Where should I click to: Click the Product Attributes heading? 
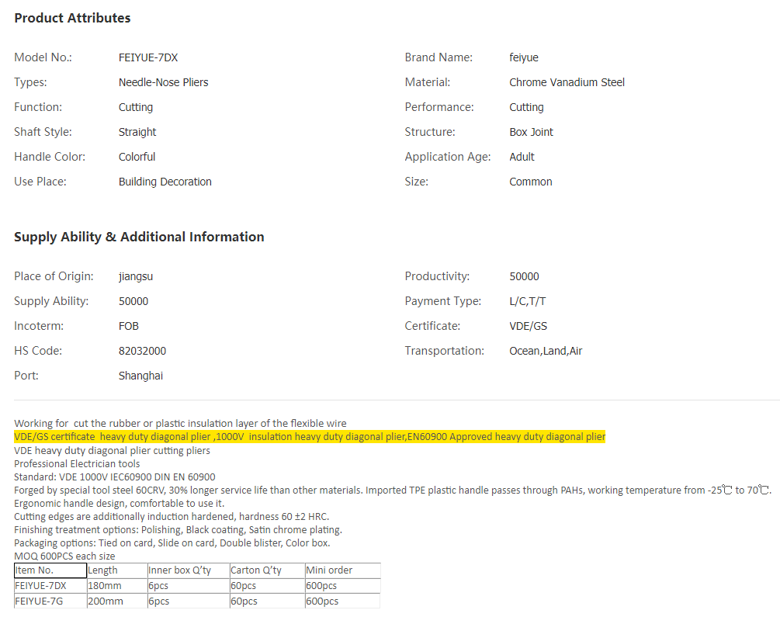click(x=72, y=18)
